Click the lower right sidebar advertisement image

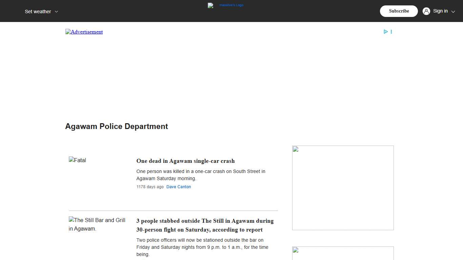pos(343,253)
